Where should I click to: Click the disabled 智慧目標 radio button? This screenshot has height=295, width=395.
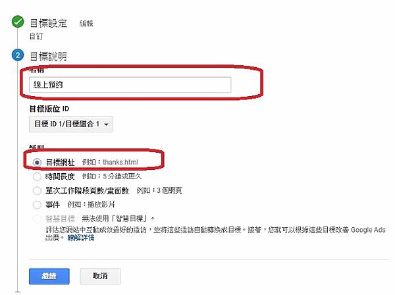(x=37, y=219)
